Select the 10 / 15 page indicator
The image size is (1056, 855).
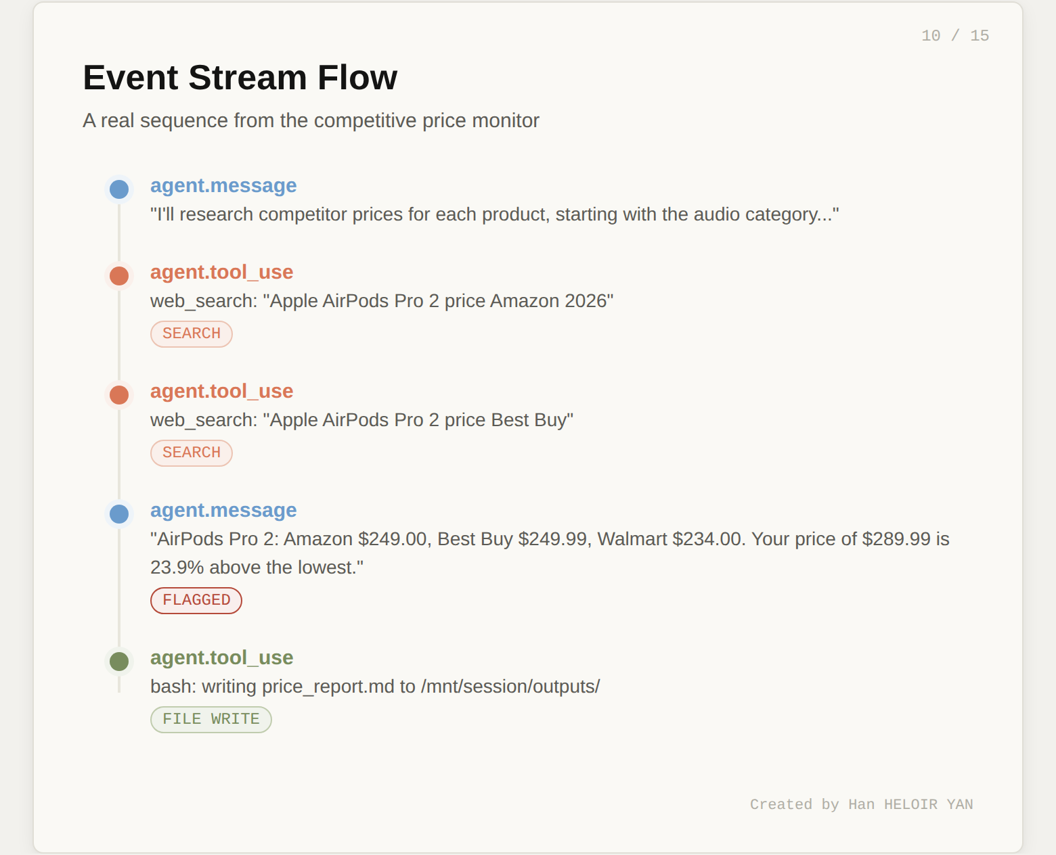[x=954, y=35]
